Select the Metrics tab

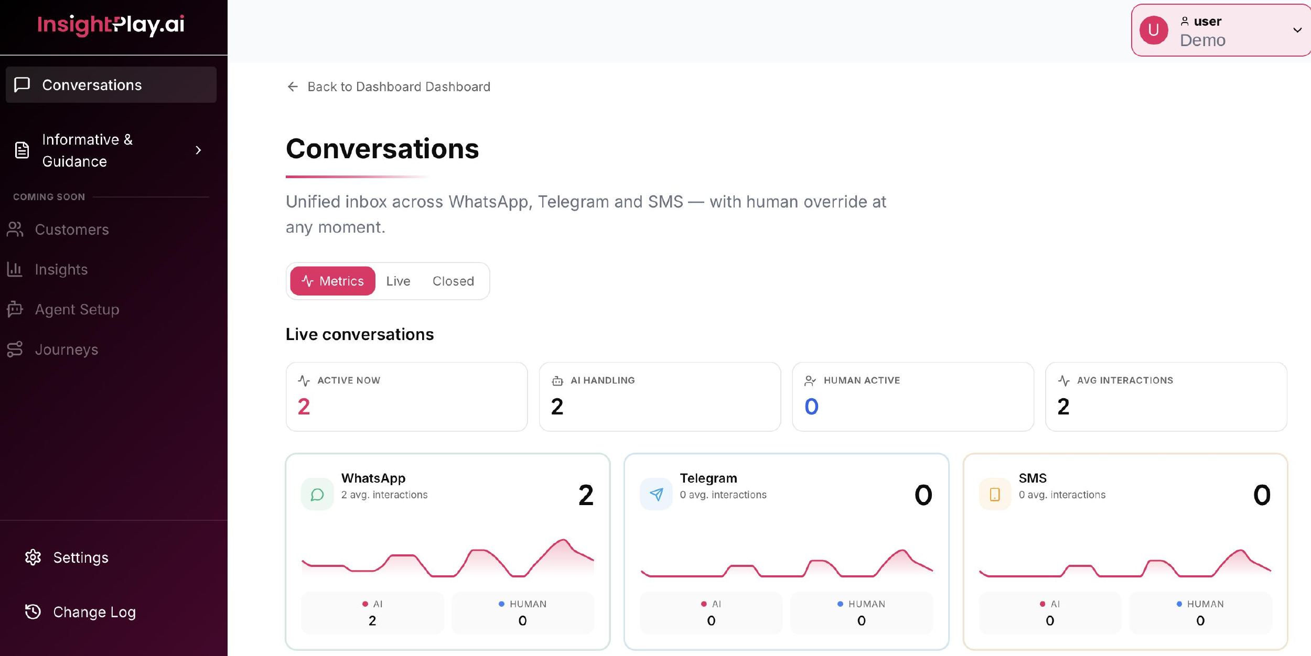coord(332,281)
